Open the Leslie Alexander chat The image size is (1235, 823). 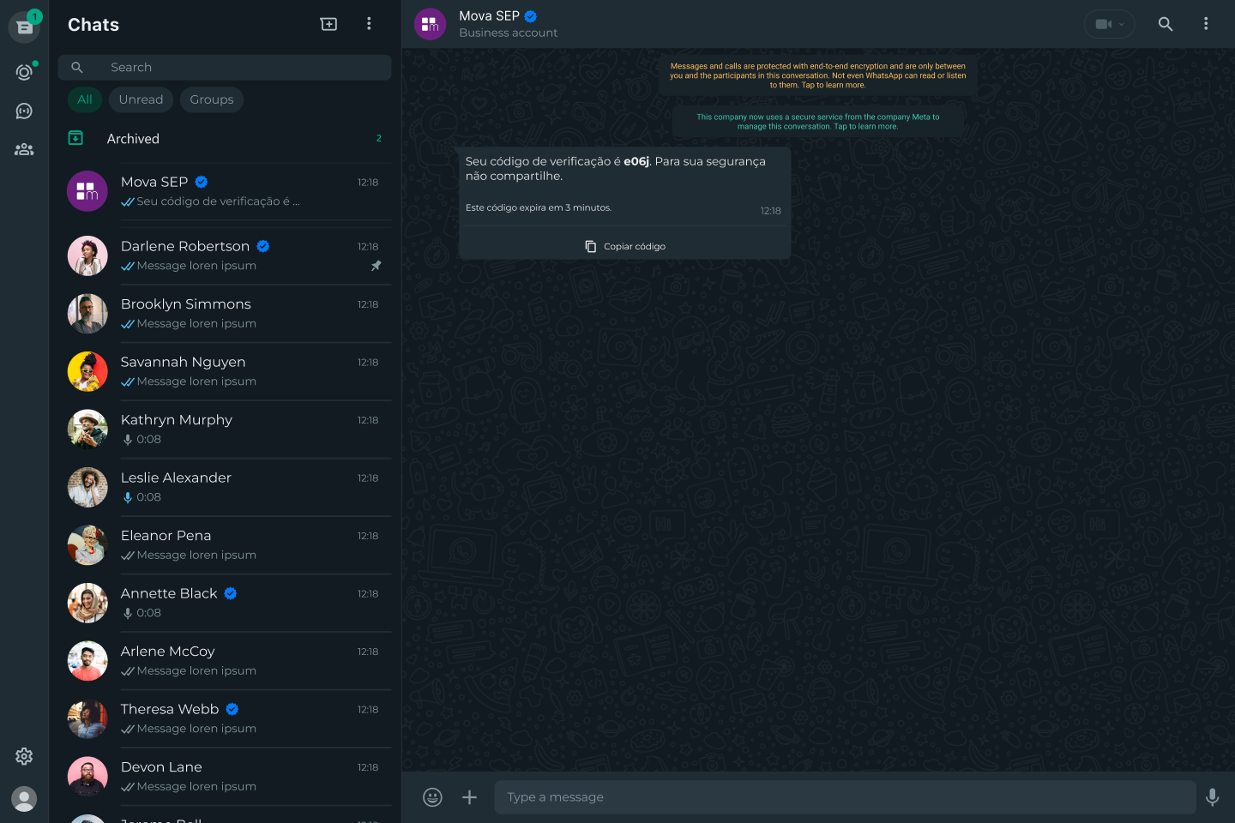coord(225,487)
